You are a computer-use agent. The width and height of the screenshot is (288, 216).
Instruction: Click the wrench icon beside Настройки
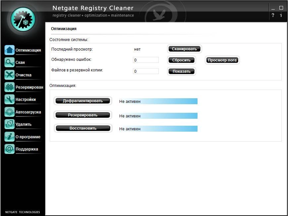point(9,99)
